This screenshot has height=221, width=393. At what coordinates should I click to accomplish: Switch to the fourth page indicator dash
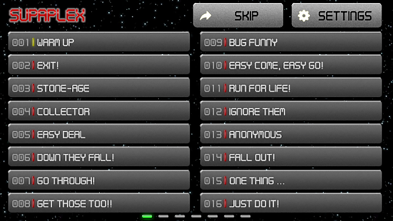tap(196, 216)
